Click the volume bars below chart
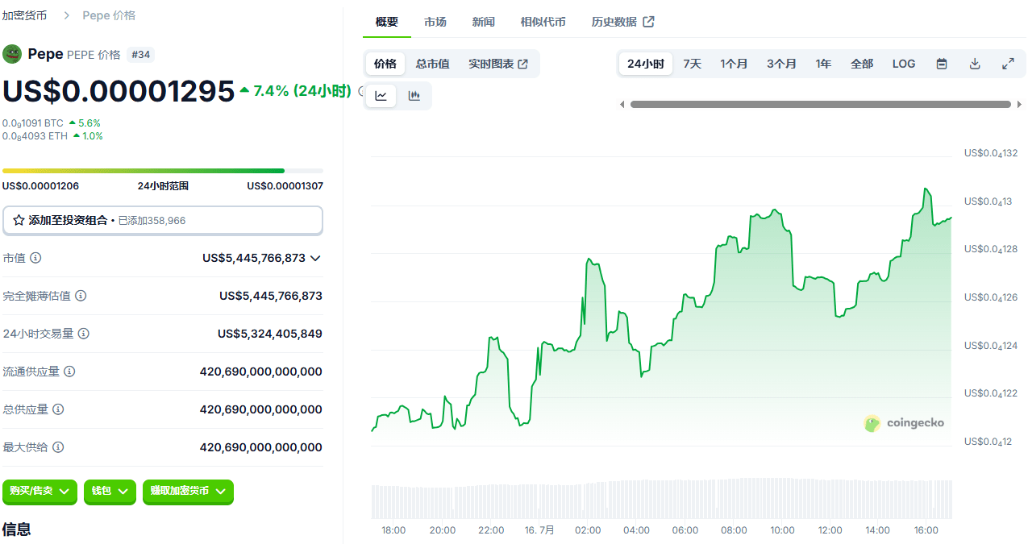 [x=661, y=499]
